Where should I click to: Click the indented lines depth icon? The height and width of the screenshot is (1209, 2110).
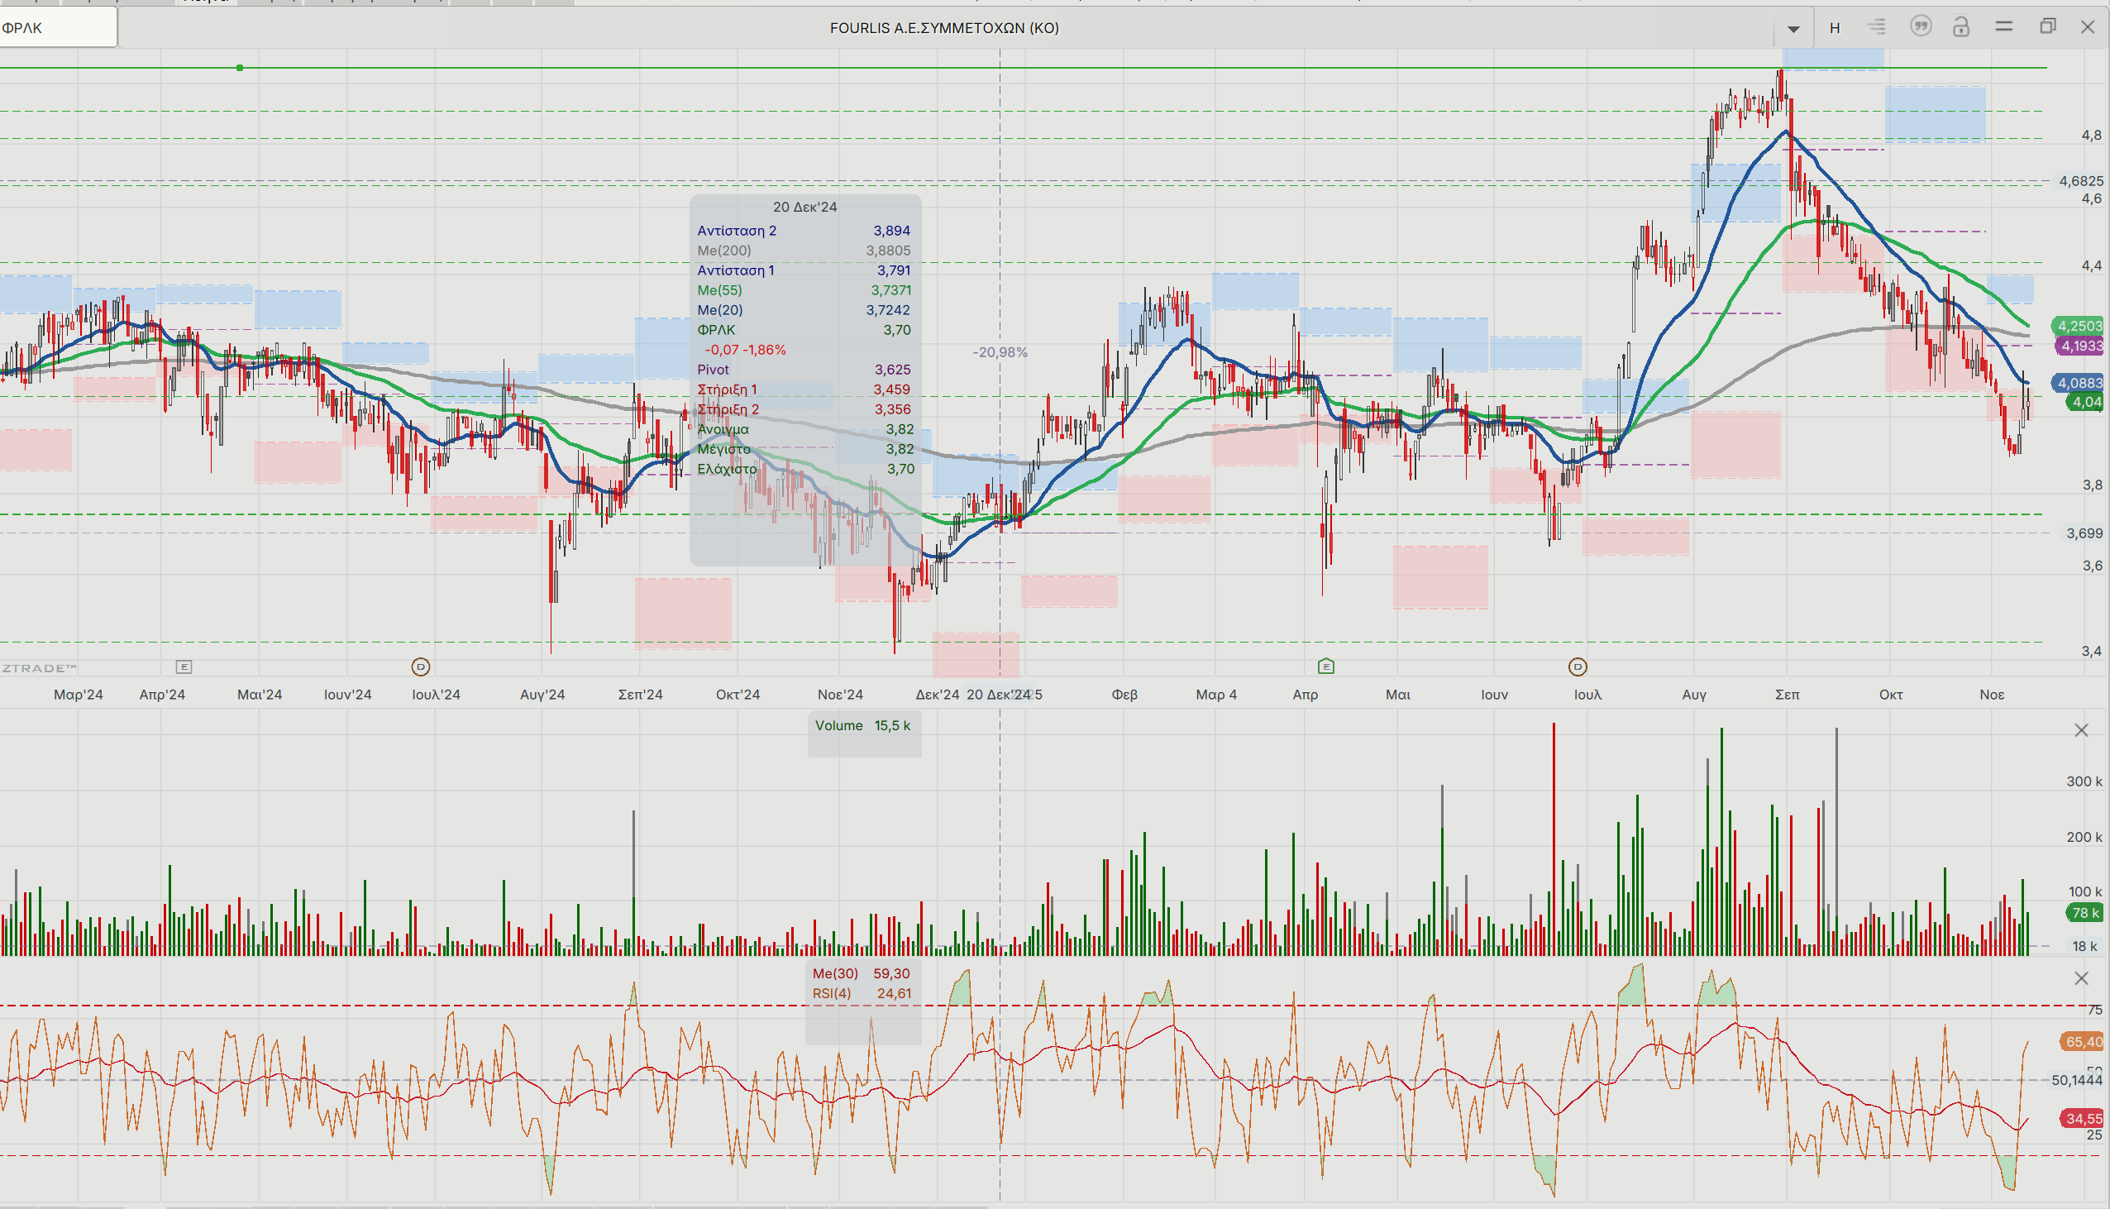1876,27
